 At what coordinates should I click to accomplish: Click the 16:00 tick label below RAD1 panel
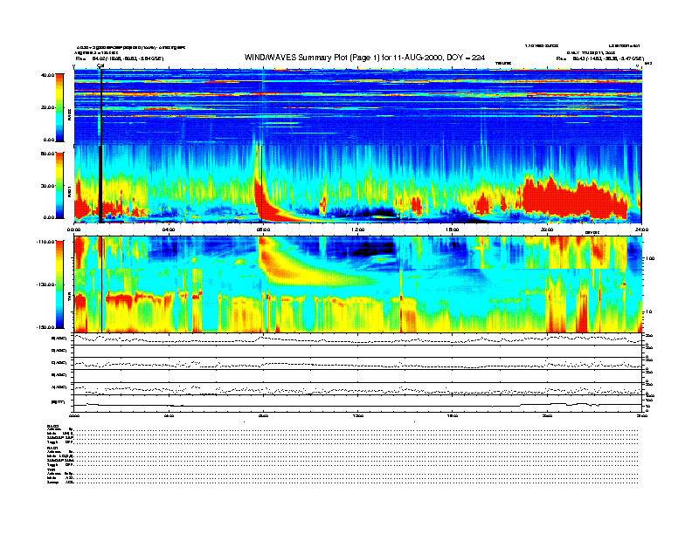point(452,229)
